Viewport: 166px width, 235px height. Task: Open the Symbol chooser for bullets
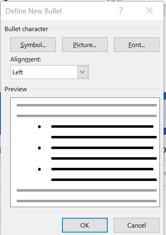click(x=33, y=45)
